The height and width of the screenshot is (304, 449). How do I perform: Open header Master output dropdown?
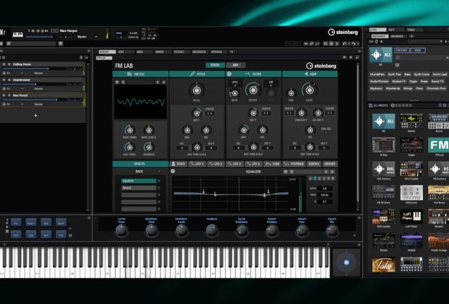point(86,37)
